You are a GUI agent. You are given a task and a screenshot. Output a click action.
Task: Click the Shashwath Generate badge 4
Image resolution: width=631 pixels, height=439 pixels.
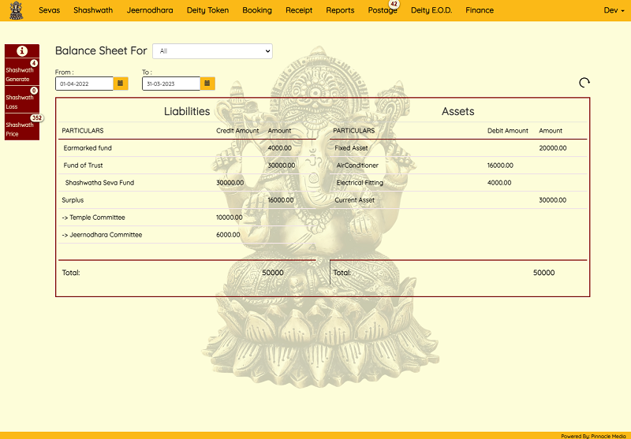(34, 63)
